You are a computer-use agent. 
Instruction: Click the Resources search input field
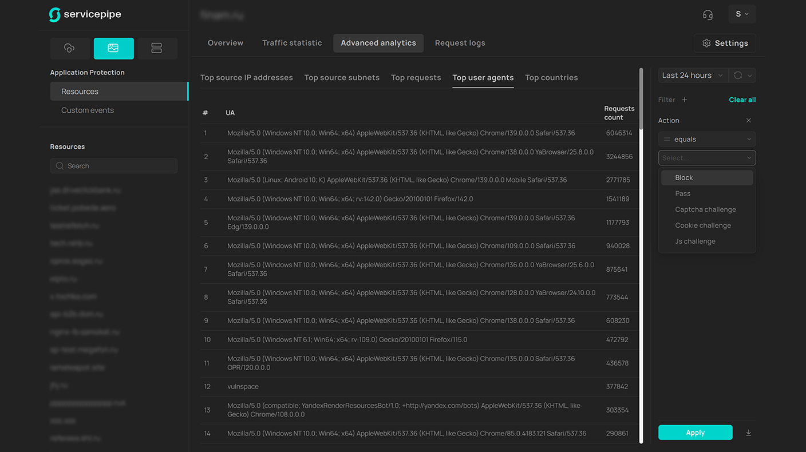coord(114,166)
